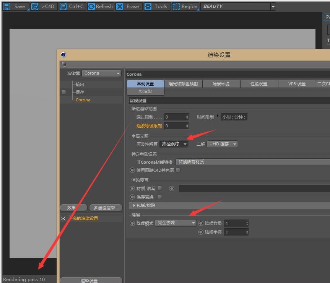Click the 时间限制 小时:分钟 field
Image resolution: width=330 pixels, height=283 pixels.
[234, 117]
